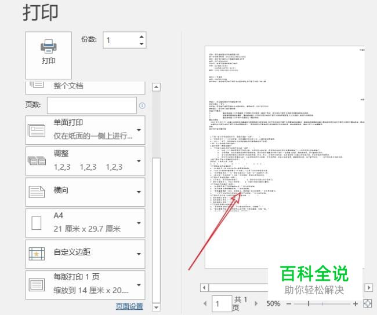377x315 pixels.
Task: Click the single-sided print page icon
Action: pos(37,130)
